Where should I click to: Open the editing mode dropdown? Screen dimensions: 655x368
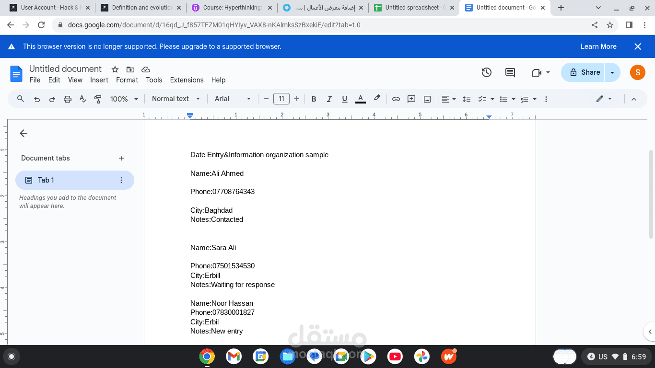click(x=604, y=99)
